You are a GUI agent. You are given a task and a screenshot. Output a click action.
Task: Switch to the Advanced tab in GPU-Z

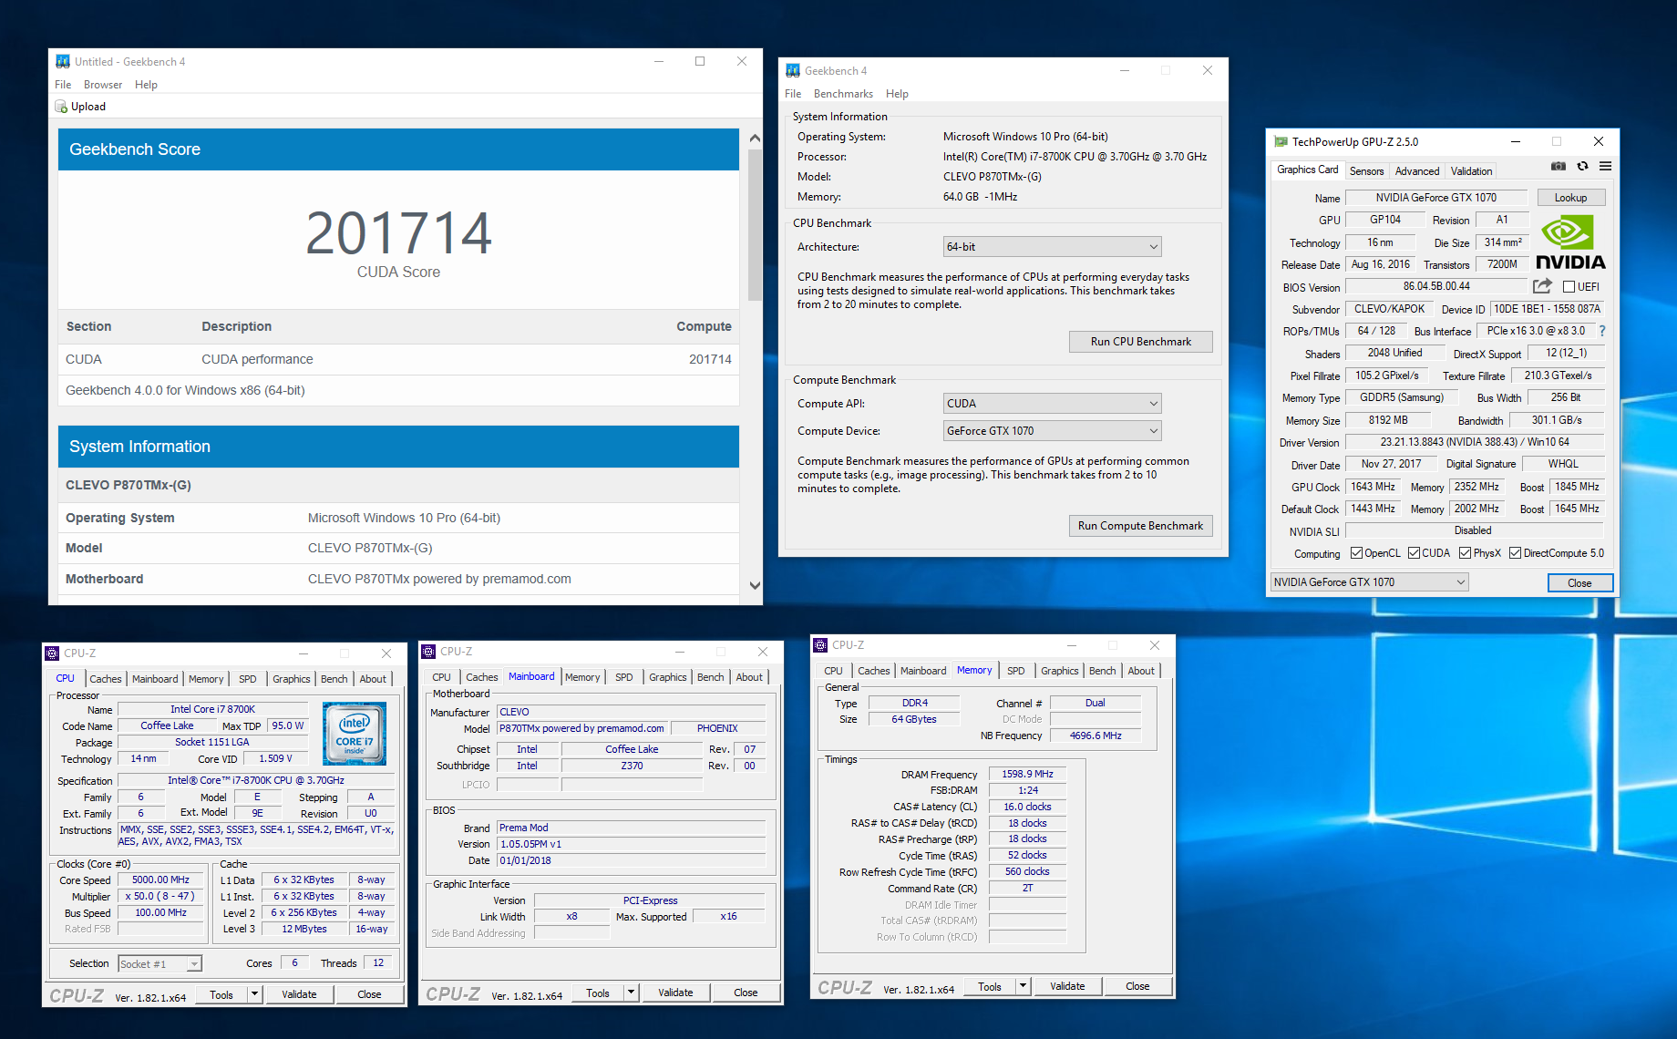click(x=1417, y=171)
